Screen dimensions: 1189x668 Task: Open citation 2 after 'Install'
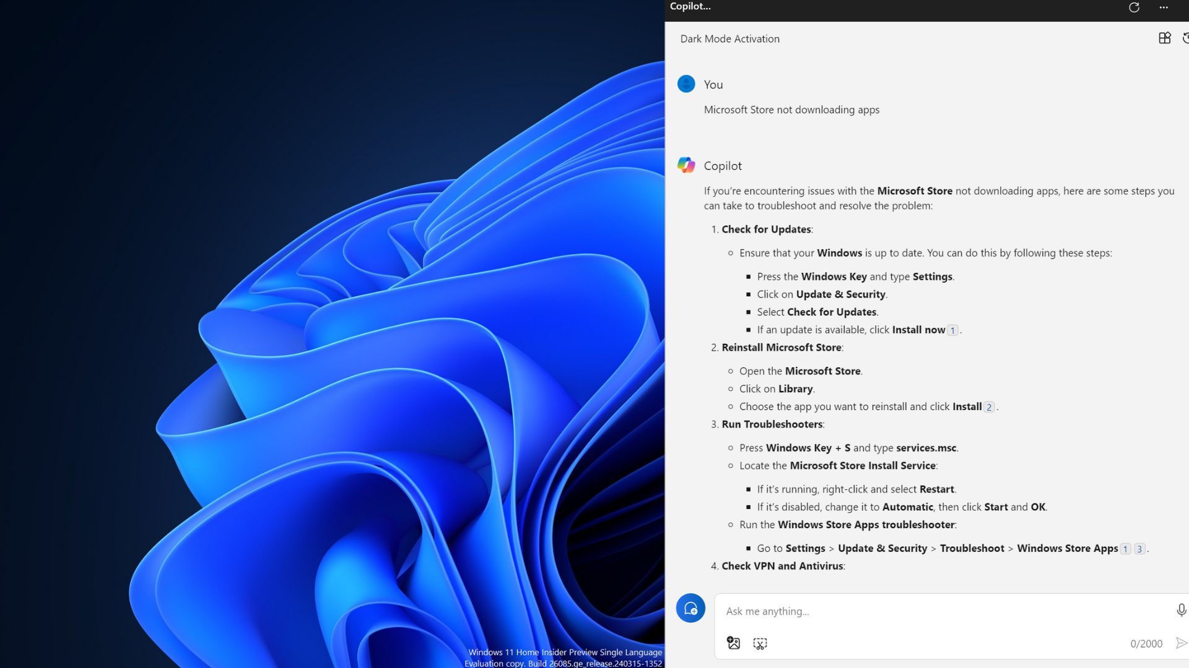(x=989, y=407)
